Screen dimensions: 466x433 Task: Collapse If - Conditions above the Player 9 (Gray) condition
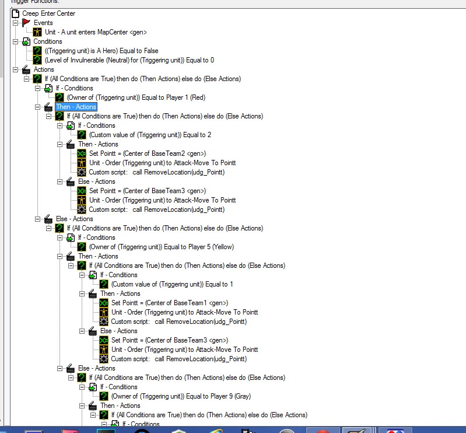tap(82, 387)
